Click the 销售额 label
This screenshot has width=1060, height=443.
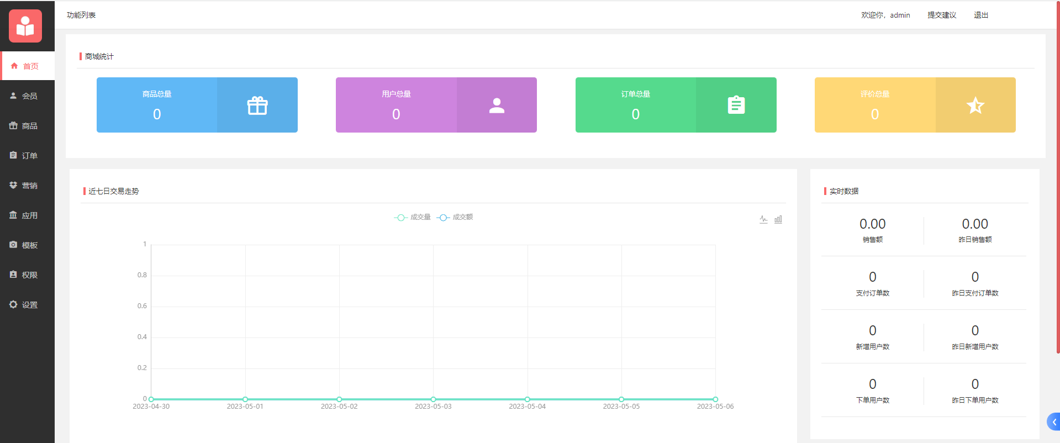coord(873,240)
